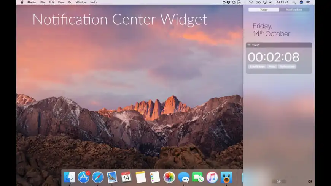This screenshot has height=186, width=331.
Task: Open Tweetbot bird icon in Dock
Action: click(x=226, y=177)
